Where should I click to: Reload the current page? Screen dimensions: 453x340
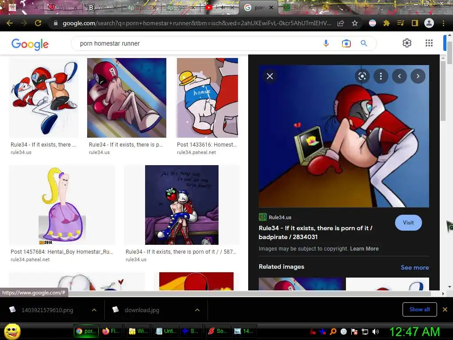pyautogui.click(x=38, y=23)
